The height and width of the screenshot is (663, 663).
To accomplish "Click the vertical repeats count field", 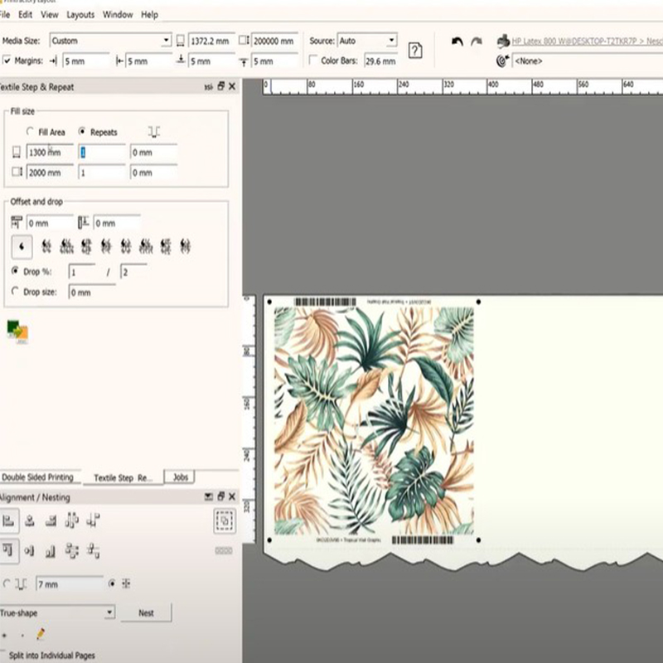I will click(x=102, y=172).
